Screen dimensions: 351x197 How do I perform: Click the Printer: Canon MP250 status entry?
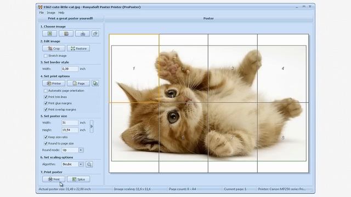pos(282,189)
